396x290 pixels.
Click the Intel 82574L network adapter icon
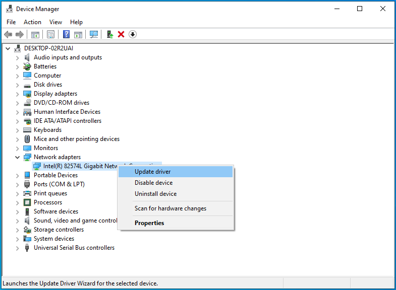[37, 166]
